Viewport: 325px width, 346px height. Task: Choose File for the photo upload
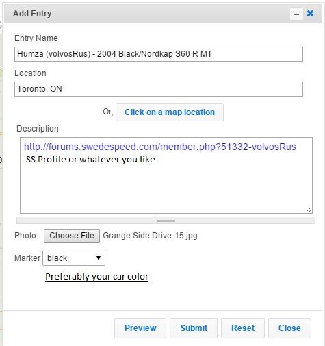(x=72, y=236)
